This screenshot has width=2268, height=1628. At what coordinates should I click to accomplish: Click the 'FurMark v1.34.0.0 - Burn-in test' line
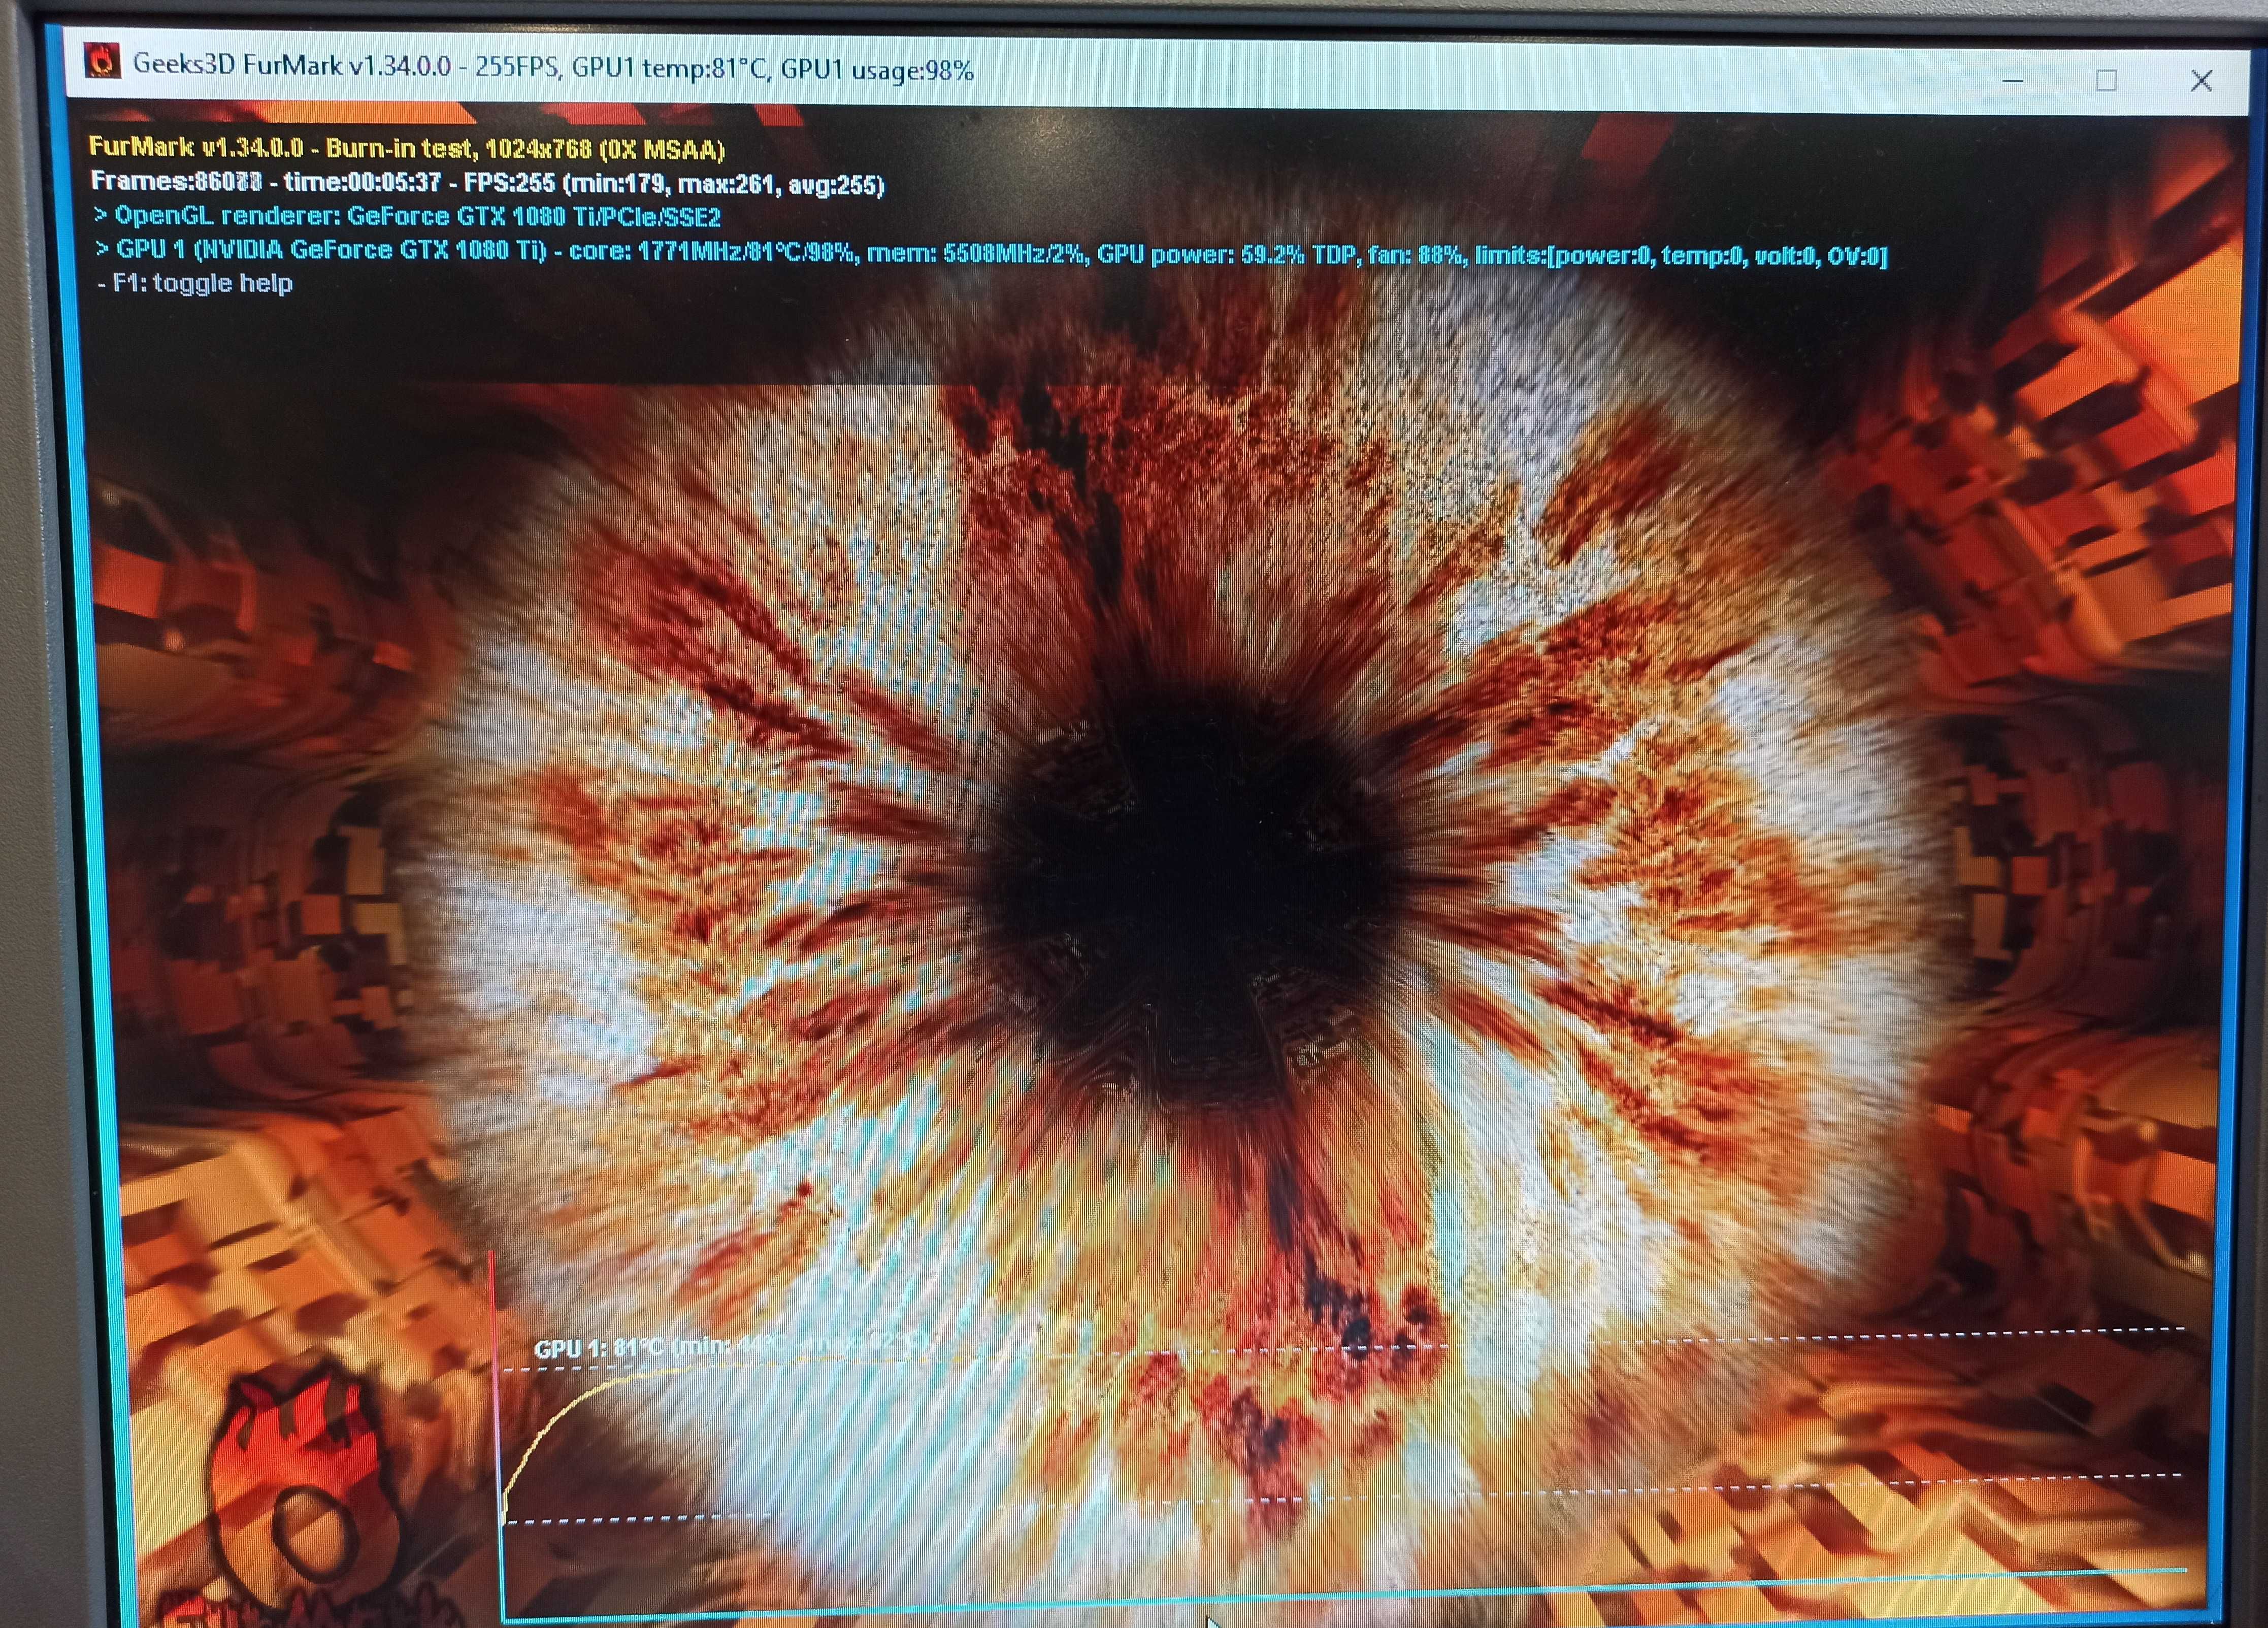click(407, 148)
